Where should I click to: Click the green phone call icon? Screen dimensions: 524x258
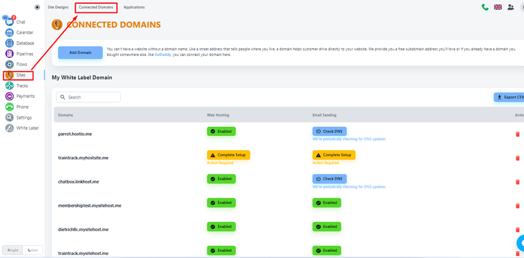[x=485, y=7]
